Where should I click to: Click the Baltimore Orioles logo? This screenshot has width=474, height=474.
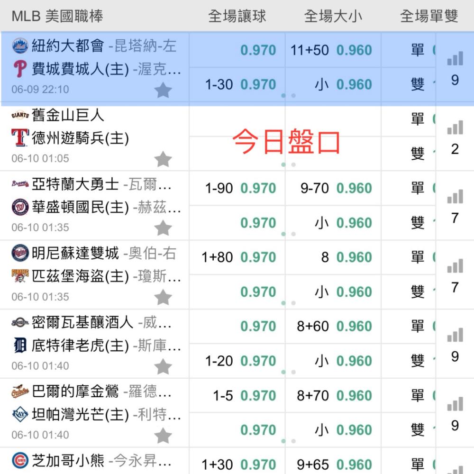(20, 391)
